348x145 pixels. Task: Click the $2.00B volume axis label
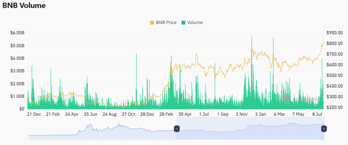17,84
